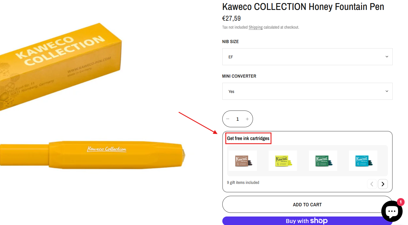Screen dimensions: 408x225
Task: Click the 9 gift items included text
Action: point(243,182)
